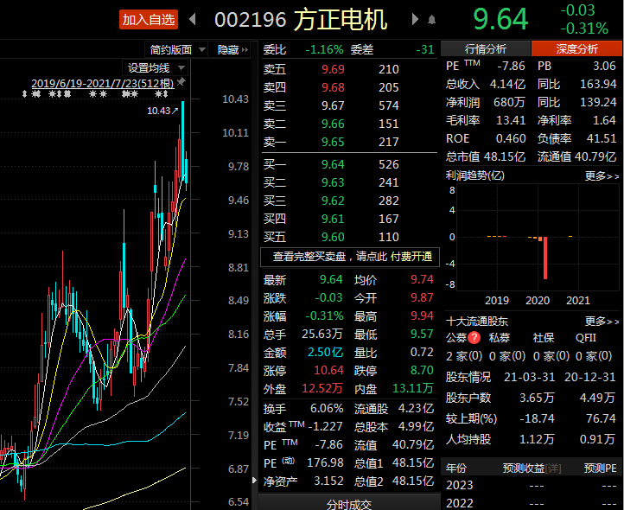This screenshot has height=510, width=624.
Task: Click the stock name 002196 方正电机
Action: click(x=301, y=20)
